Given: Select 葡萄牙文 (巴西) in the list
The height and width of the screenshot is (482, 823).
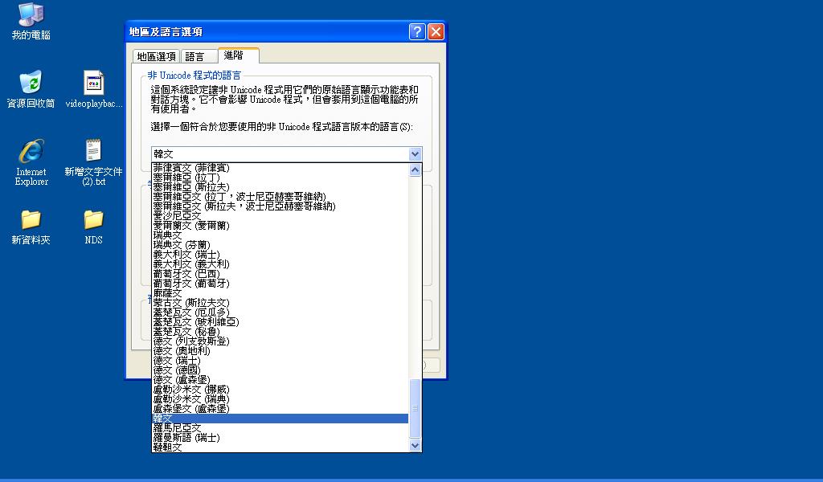Looking at the screenshot, I should point(191,274).
